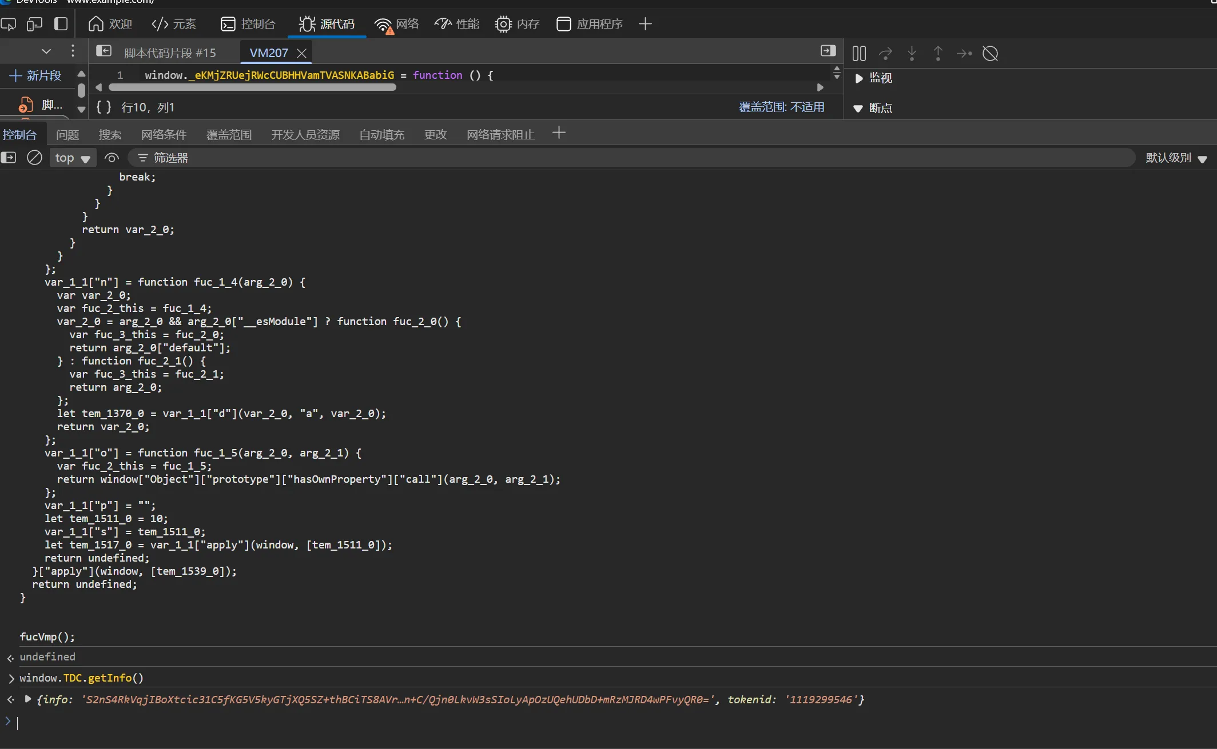Open the 内存 memory tab
Screen dimensions: 1217x749
(x=518, y=24)
